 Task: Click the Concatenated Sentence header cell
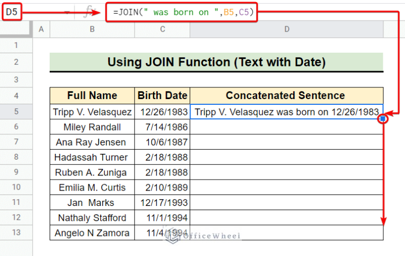click(286, 96)
